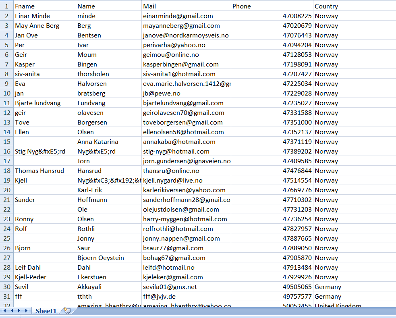
Task: Click the Borgersen name cell
Action: pos(109,122)
